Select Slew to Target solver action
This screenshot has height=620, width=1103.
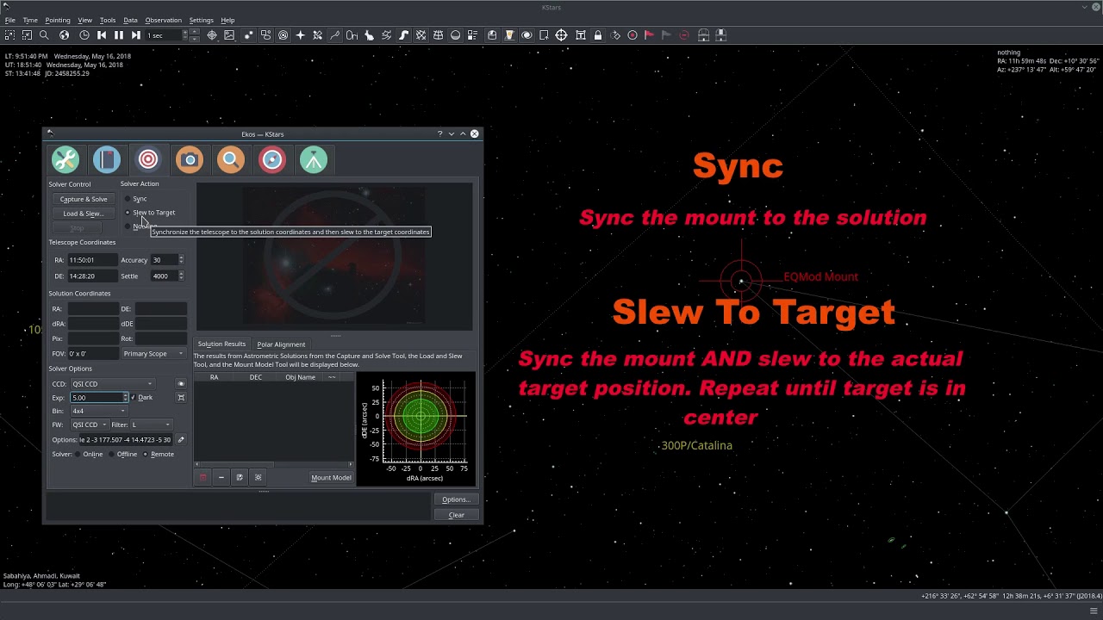pyautogui.click(x=150, y=213)
